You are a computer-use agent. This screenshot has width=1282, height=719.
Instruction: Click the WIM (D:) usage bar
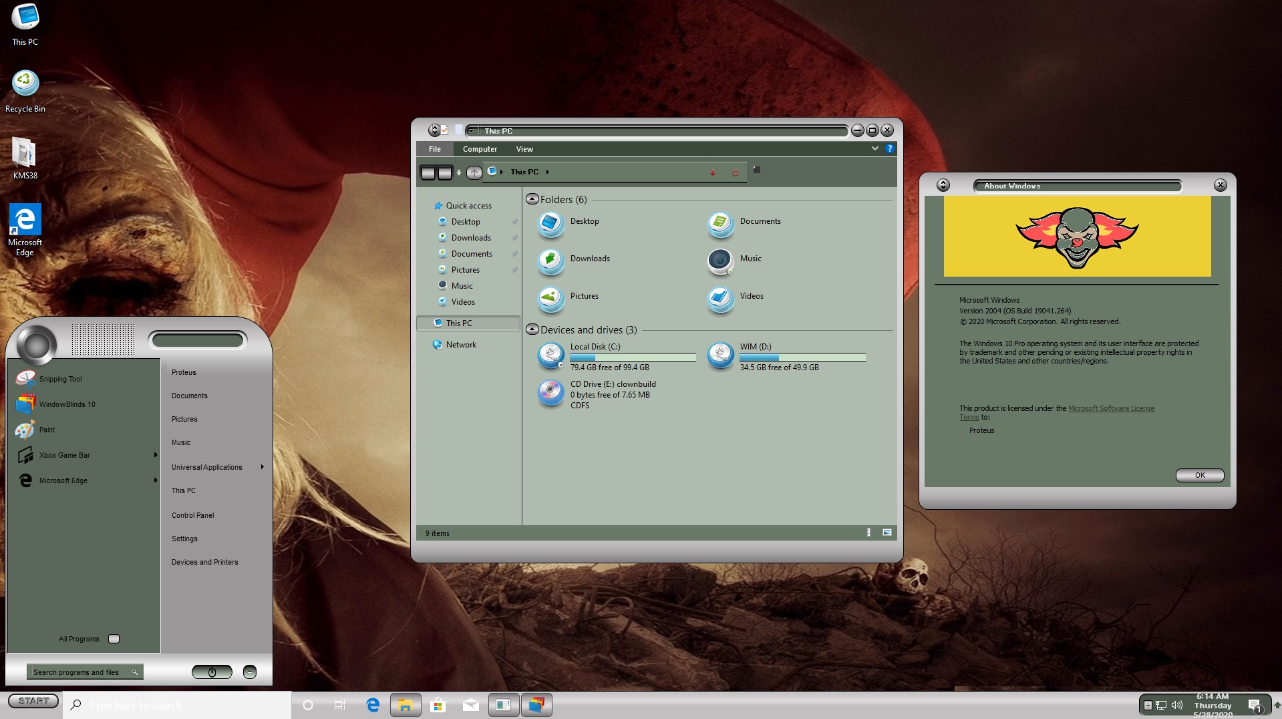coord(802,357)
